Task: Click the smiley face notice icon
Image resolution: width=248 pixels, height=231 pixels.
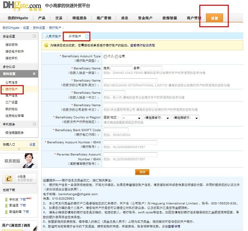Action: [x=46, y=45]
